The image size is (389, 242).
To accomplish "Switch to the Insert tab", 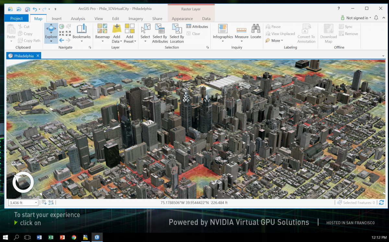I will point(57,18).
